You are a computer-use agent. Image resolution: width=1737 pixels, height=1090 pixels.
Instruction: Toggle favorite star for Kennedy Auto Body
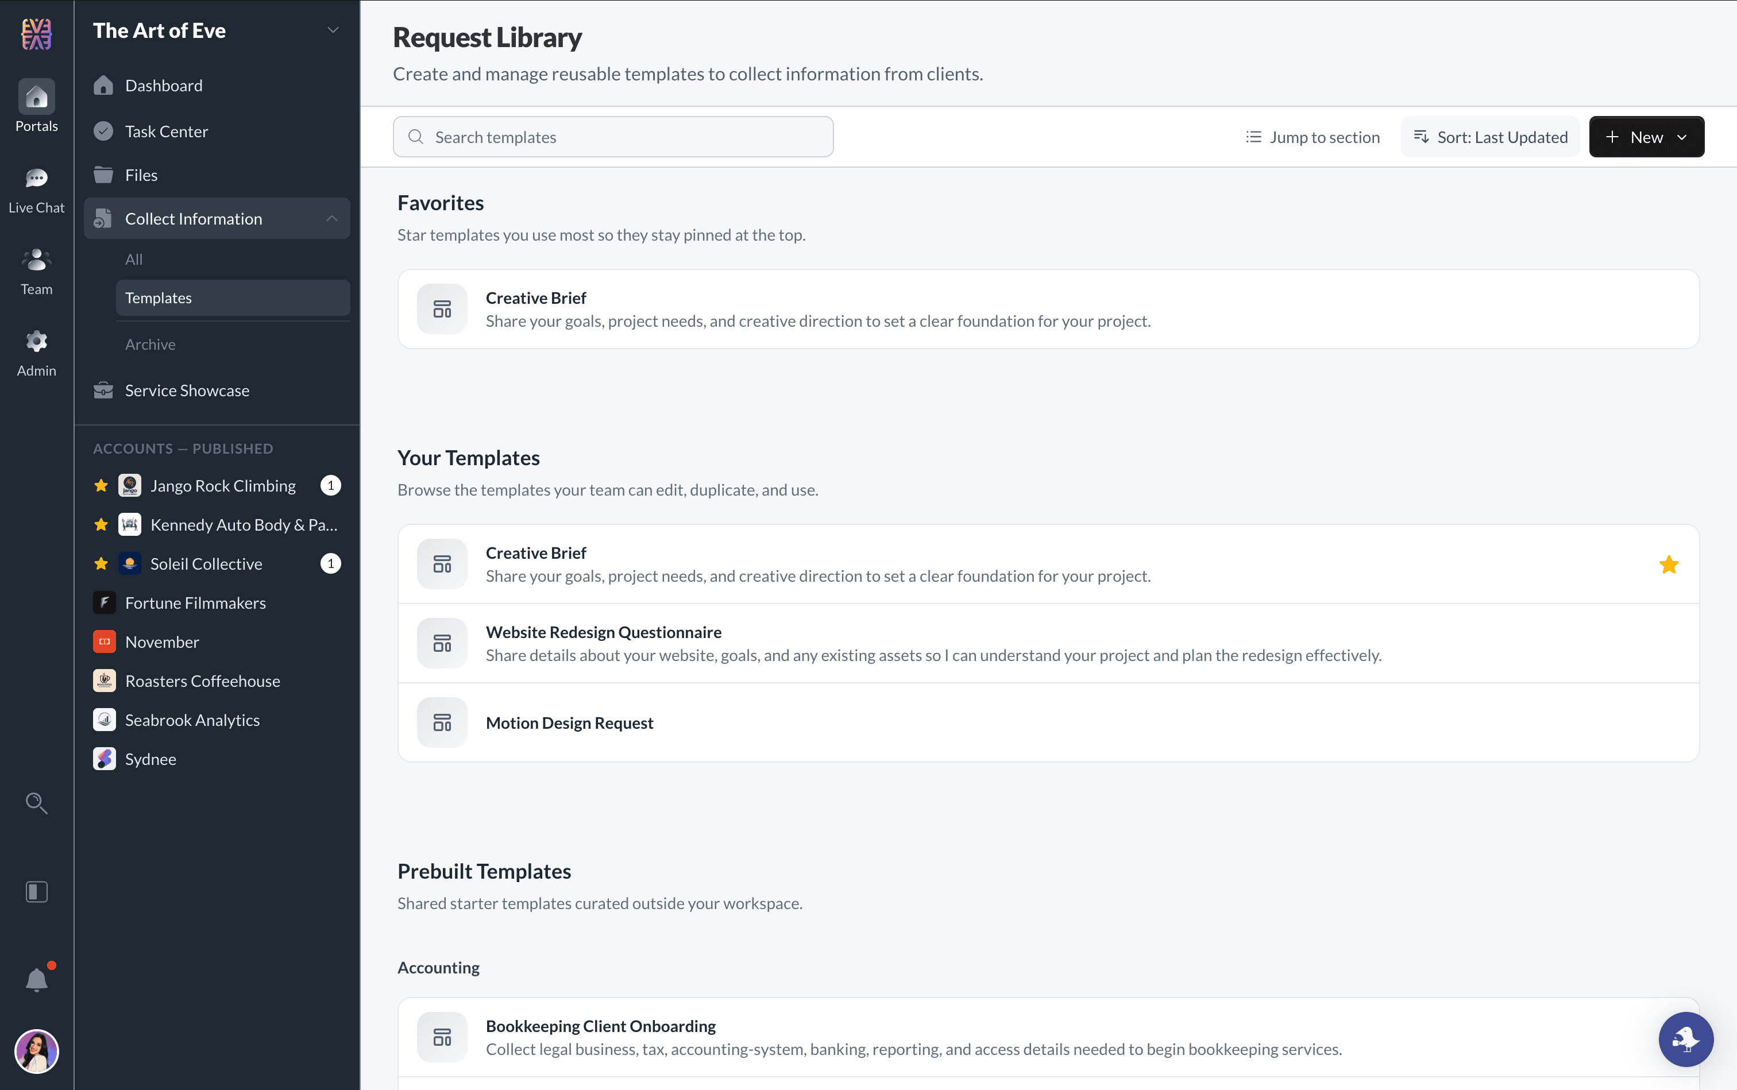pyautogui.click(x=102, y=525)
